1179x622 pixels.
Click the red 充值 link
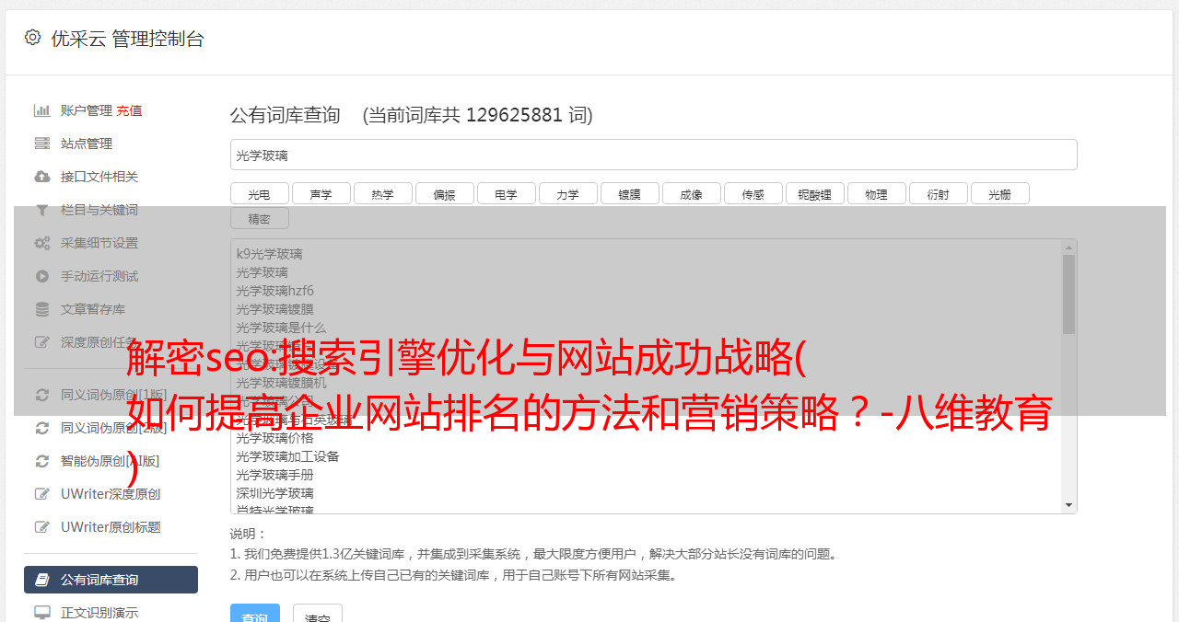tap(129, 110)
